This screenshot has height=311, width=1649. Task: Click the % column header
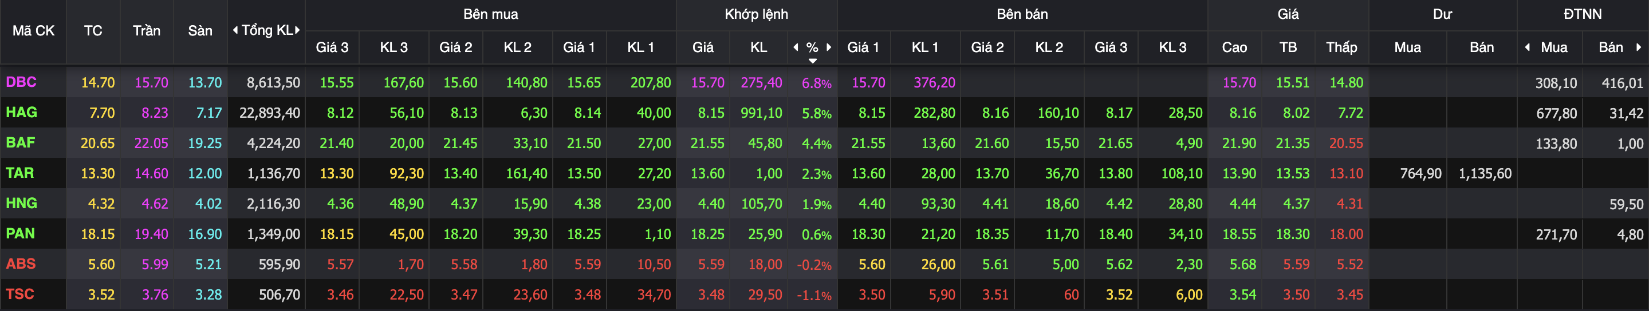(812, 47)
